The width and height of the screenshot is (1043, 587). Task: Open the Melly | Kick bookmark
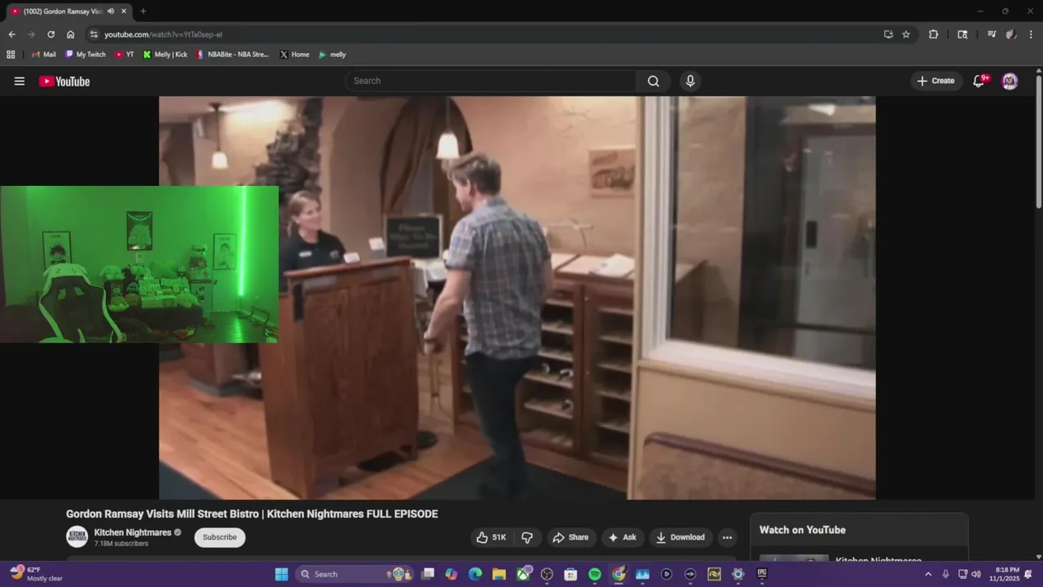pos(165,55)
